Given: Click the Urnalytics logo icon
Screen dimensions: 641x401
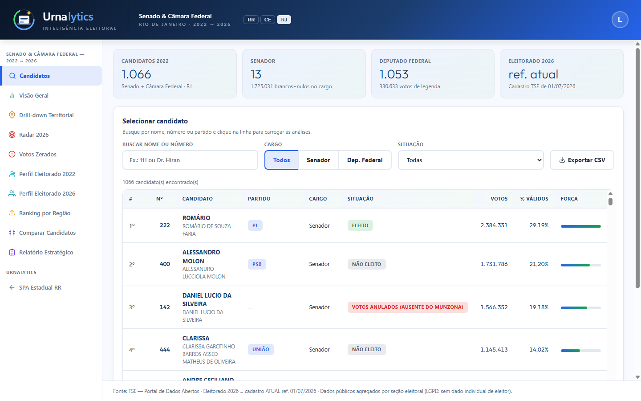Looking at the screenshot, I should [24, 20].
